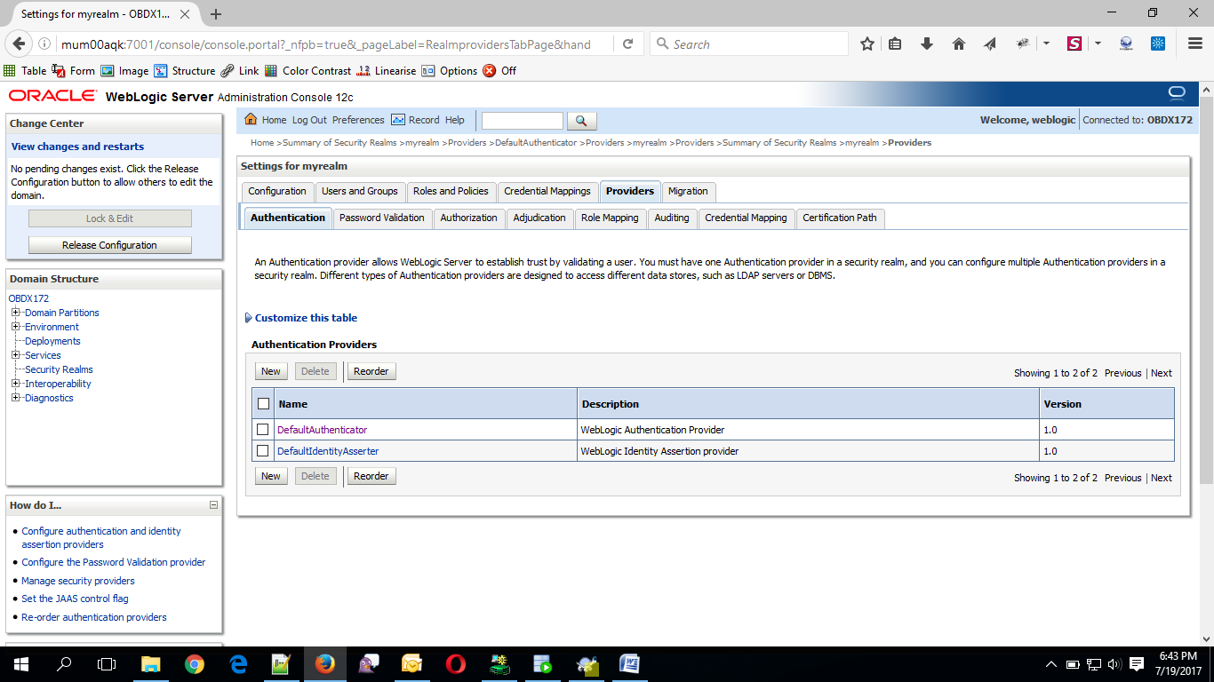
Task: Open Color Contrast tool in toolbar
Action: (308, 70)
